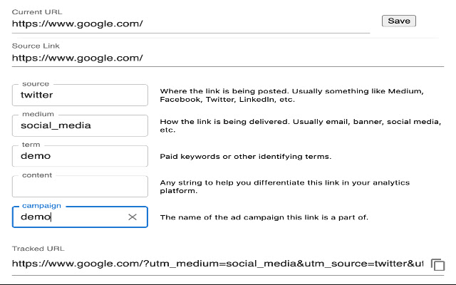Image resolution: width=456 pixels, height=285 pixels.
Task: Focus the Current URL text field
Action: pyautogui.click(x=191, y=24)
